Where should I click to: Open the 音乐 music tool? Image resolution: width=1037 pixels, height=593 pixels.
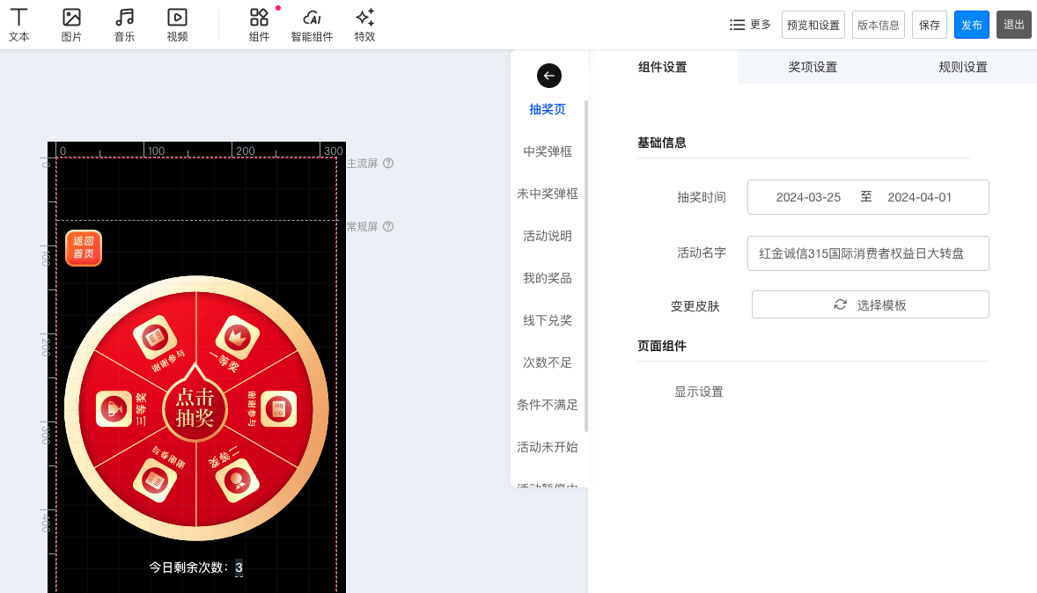pyautogui.click(x=124, y=26)
